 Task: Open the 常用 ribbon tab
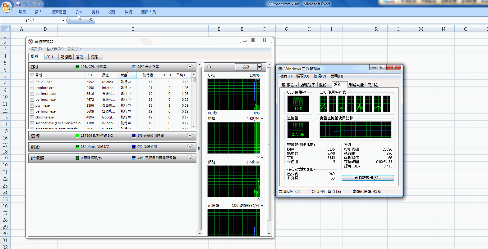(x=22, y=12)
